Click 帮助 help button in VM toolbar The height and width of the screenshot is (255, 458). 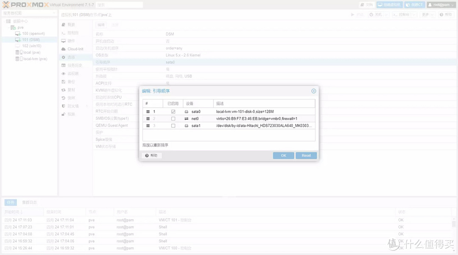click(446, 14)
